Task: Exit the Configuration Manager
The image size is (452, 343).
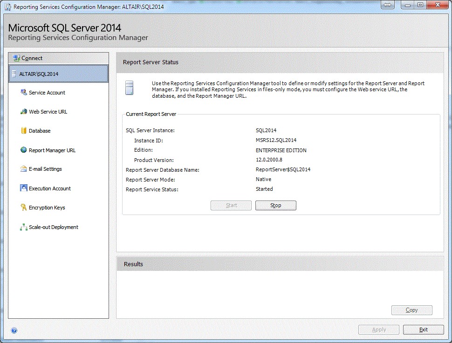Action: point(423,330)
